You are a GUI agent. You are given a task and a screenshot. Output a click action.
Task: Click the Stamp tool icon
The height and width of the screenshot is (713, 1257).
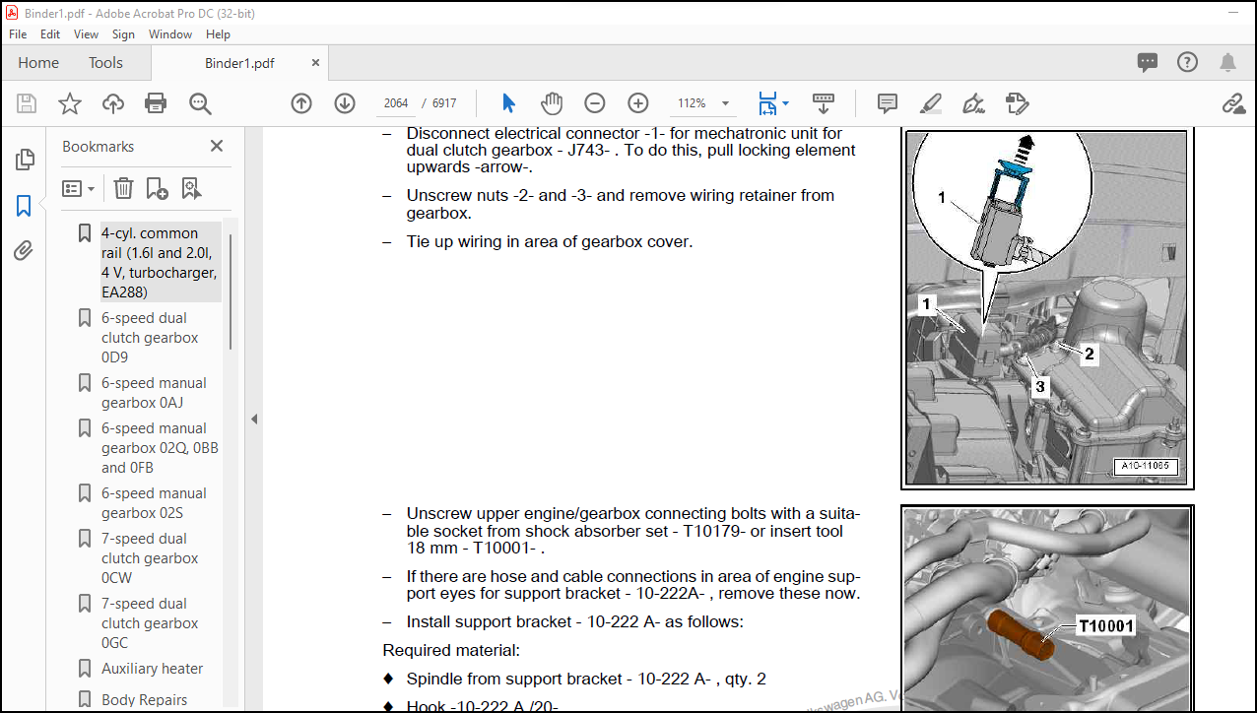coord(1018,103)
